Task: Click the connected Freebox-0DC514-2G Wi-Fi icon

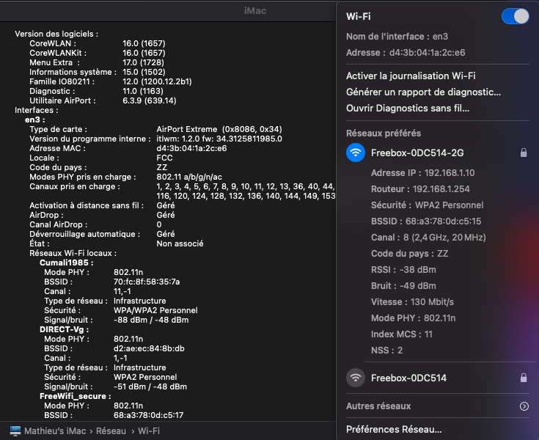Action: click(x=356, y=153)
